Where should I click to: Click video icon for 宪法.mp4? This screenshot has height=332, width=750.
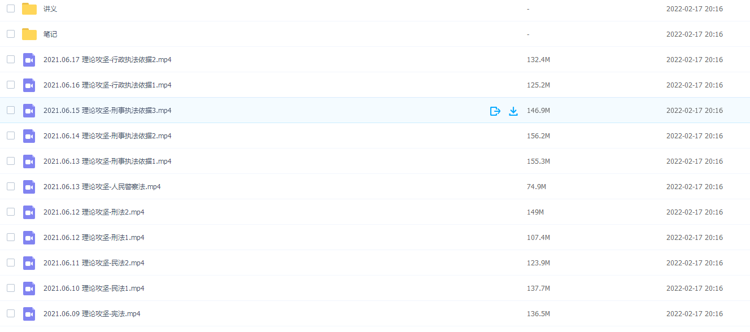pyautogui.click(x=29, y=313)
